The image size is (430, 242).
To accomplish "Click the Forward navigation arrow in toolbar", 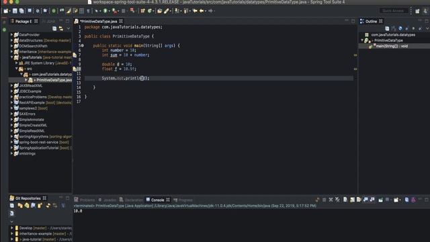I will [x=210, y=11].
